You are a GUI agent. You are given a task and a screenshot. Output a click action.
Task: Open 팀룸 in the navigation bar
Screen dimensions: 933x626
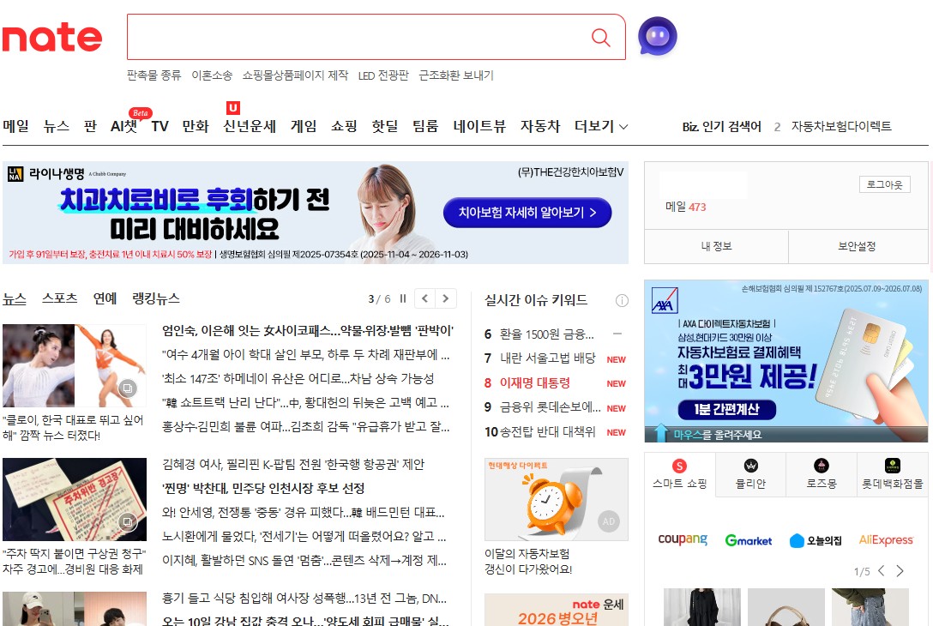pyautogui.click(x=425, y=126)
